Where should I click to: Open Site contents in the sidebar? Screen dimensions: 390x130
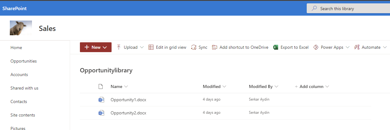[x=23, y=115]
